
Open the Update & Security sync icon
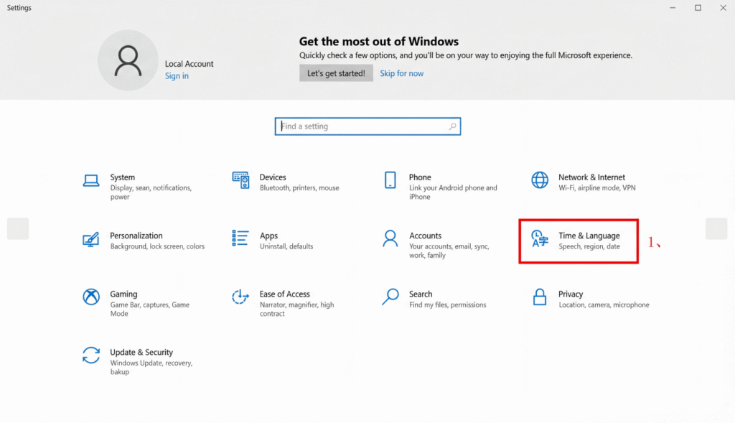coord(91,355)
